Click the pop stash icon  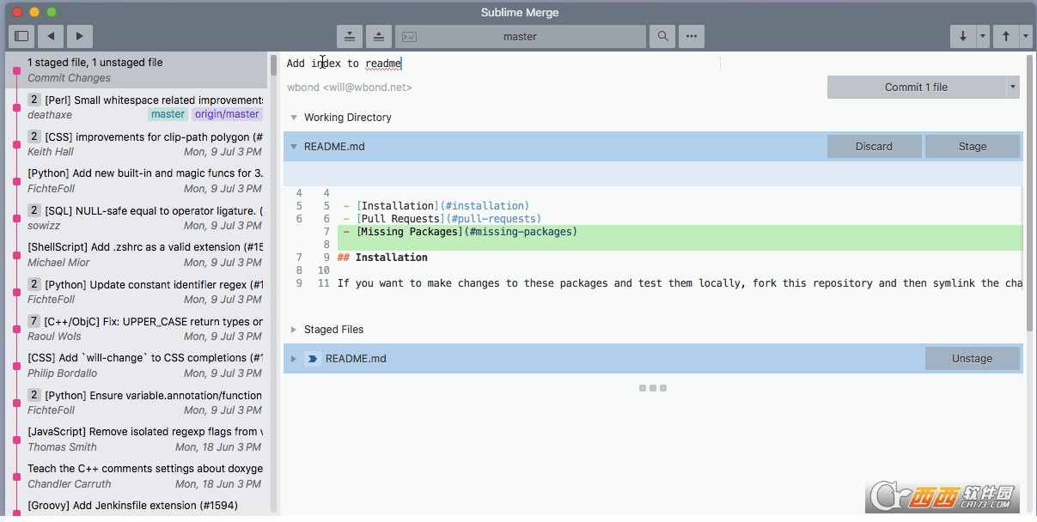point(379,36)
